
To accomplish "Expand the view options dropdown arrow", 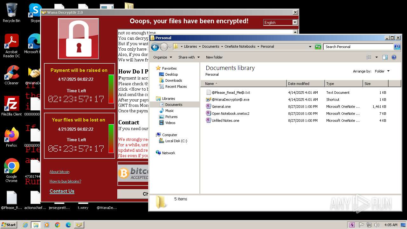I will click(376, 57).
